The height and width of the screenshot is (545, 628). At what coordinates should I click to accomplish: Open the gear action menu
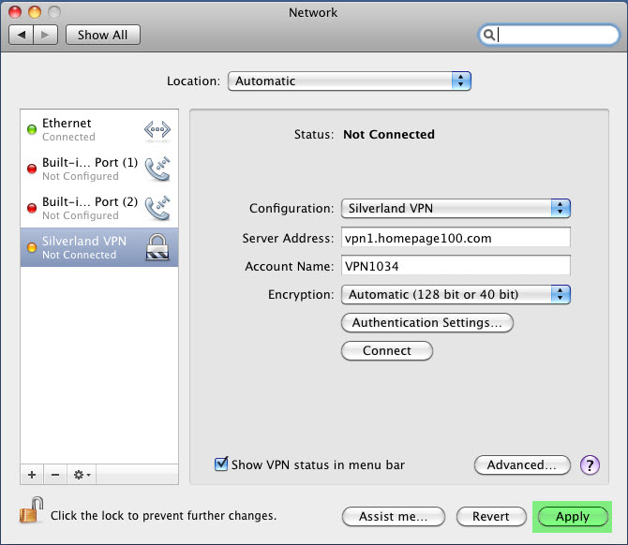point(82,475)
